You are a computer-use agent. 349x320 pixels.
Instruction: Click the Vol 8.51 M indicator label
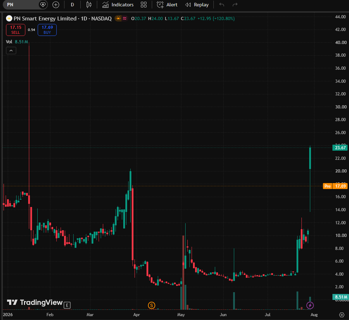[x=17, y=42]
